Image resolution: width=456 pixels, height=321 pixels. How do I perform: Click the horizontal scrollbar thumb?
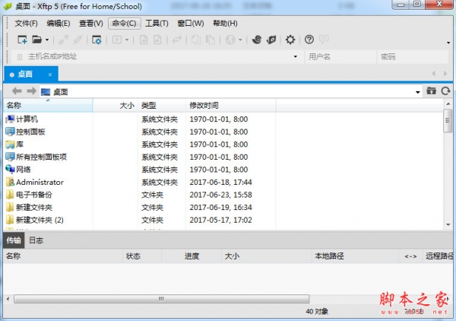coord(162,299)
